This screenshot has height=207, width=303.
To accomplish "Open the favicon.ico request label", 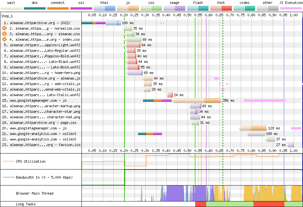I will [x=41, y=145].
